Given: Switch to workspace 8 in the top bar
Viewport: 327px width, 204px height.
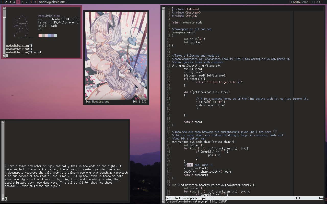Looking at the screenshot, I should click(x=31, y=2).
